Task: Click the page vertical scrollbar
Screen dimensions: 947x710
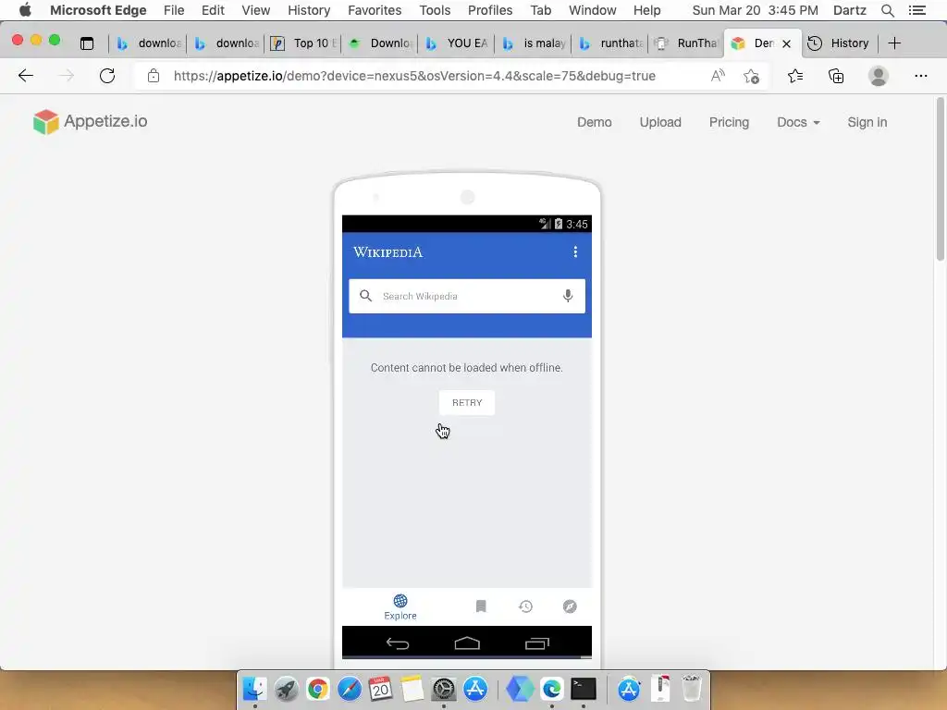Action: (x=941, y=179)
